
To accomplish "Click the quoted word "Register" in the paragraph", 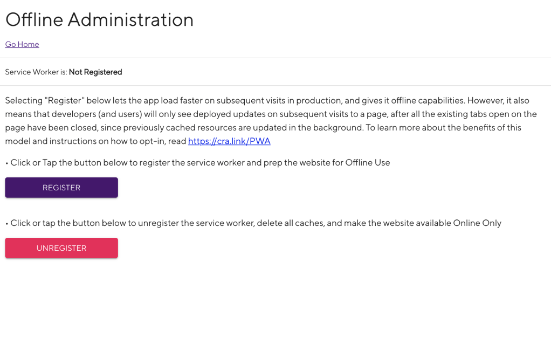I will click(x=64, y=101).
